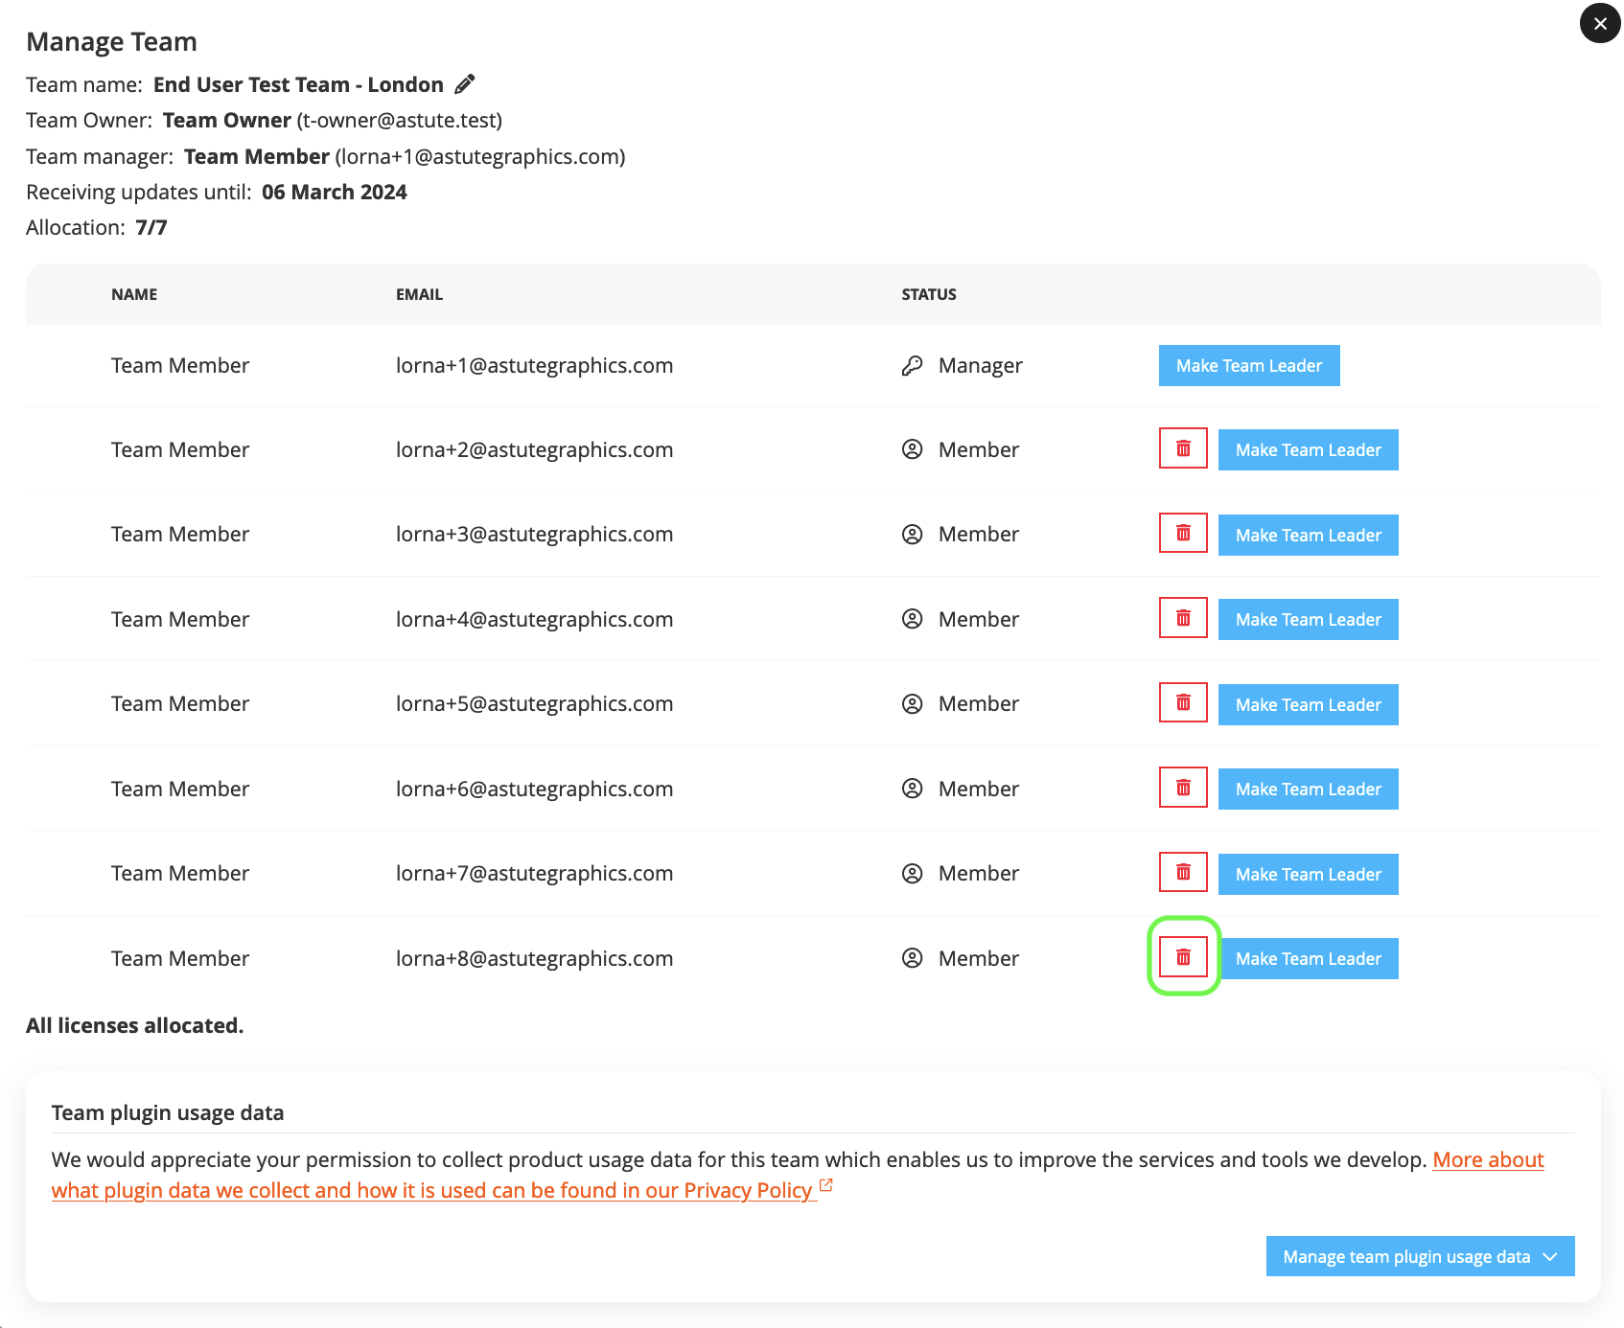Click trash icon for lorna+4@astutegraphics.com

pyautogui.click(x=1183, y=619)
